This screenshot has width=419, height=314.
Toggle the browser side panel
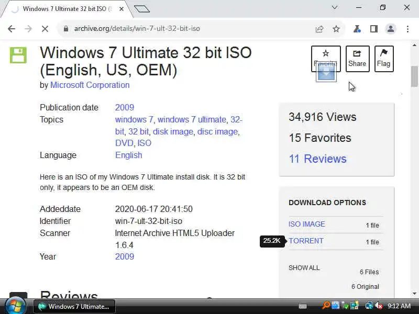coord(374,29)
